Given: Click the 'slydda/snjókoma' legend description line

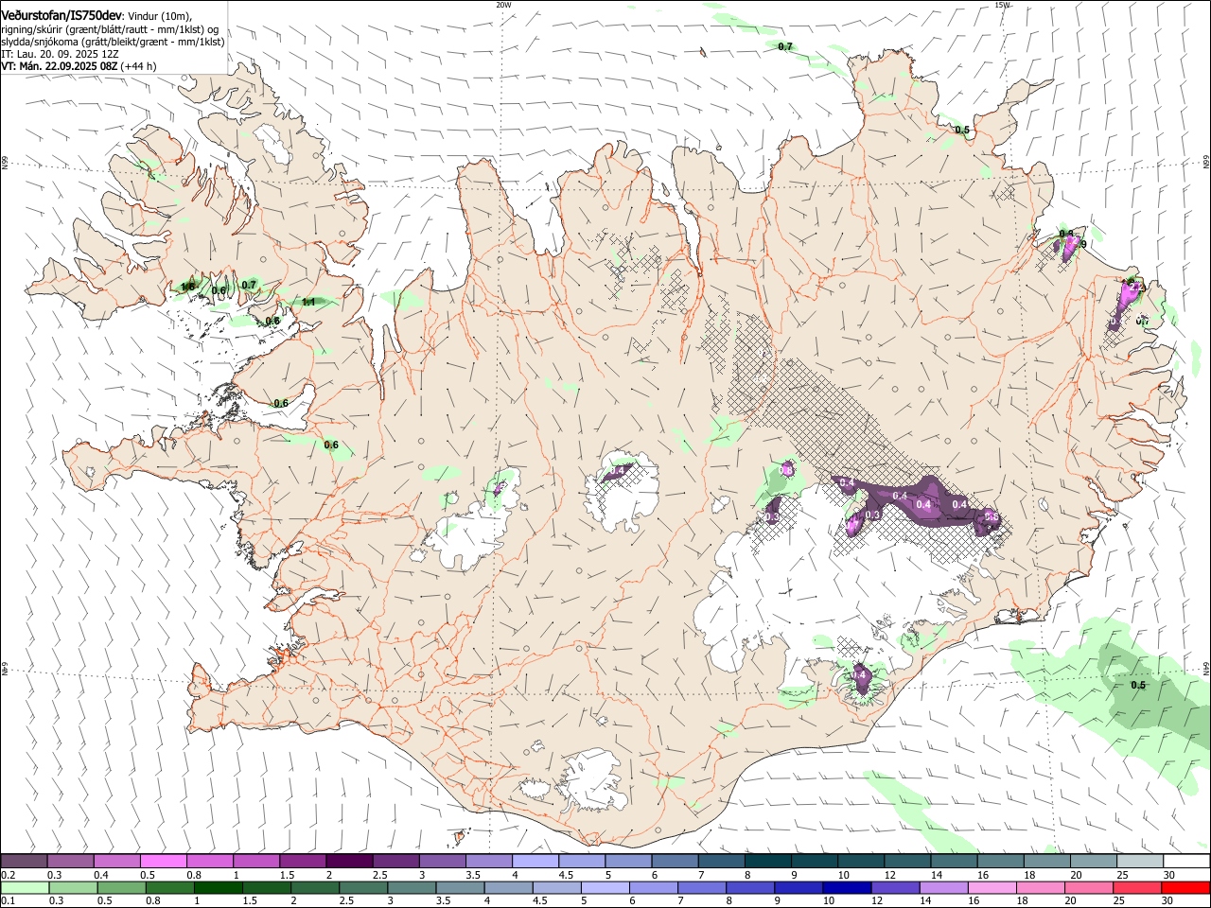Looking at the screenshot, I should [x=113, y=42].
